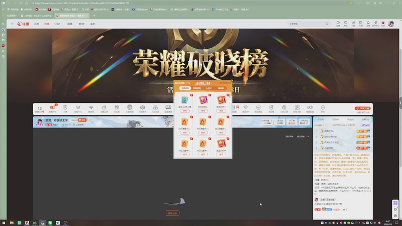The height and width of the screenshot is (226, 402).
Task: Expand the 视频 dropdown in site navigation
Action: [81, 24]
